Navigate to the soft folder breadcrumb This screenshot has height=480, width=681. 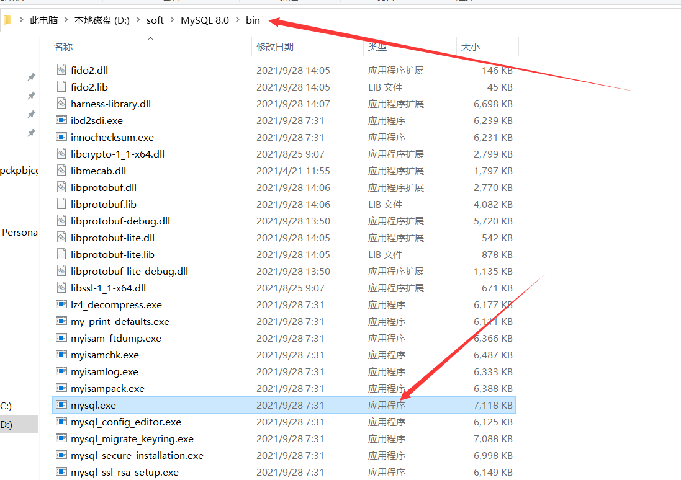tap(155, 20)
